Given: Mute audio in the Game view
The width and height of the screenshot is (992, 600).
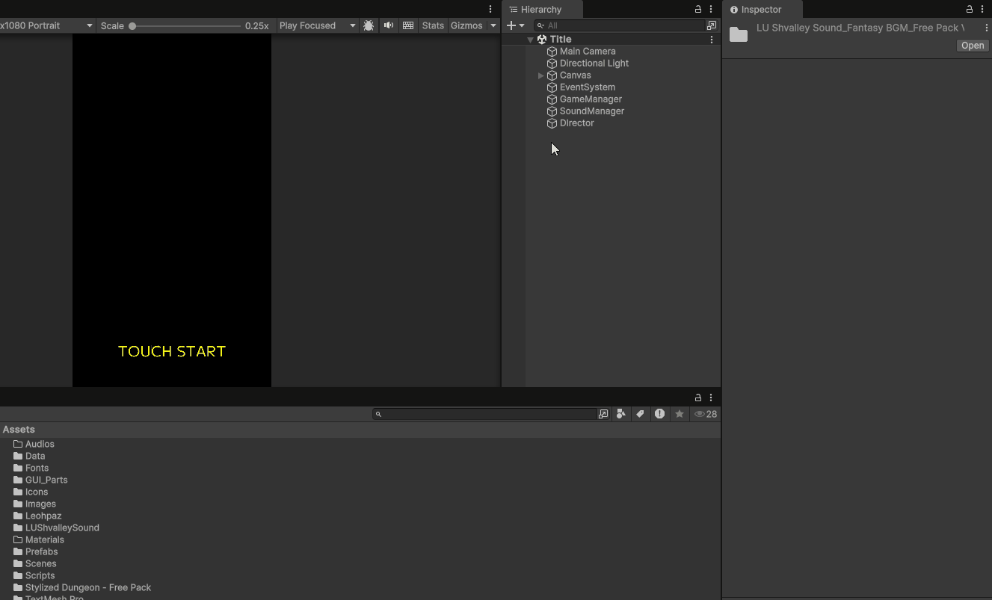Looking at the screenshot, I should click(389, 25).
